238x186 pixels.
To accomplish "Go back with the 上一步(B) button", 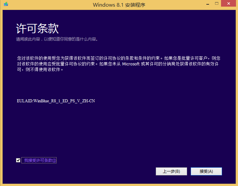I will (x=171, y=171).
